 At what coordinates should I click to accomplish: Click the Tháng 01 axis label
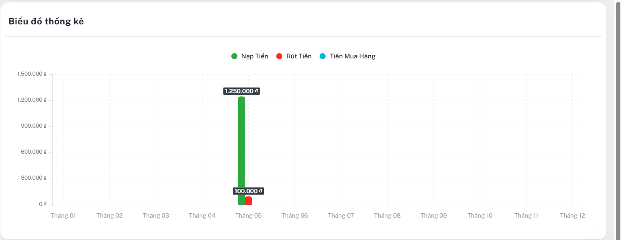[63, 216]
